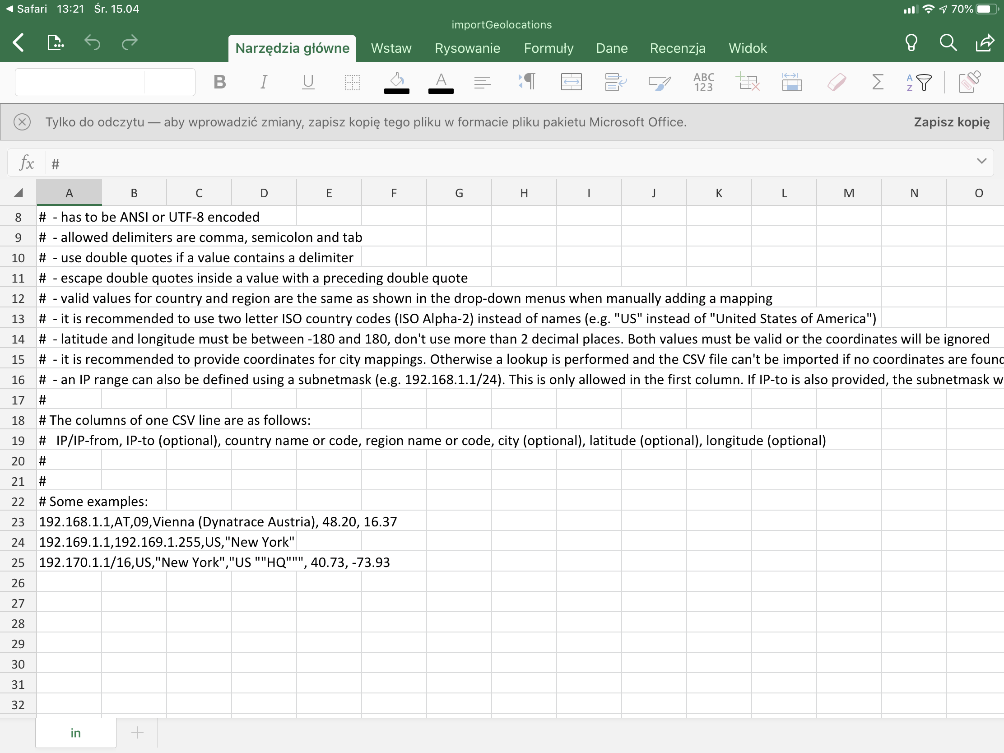Image resolution: width=1004 pixels, height=753 pixels.
Task: Select column F header
Action: pyautogui.click(x=394, y=193)
